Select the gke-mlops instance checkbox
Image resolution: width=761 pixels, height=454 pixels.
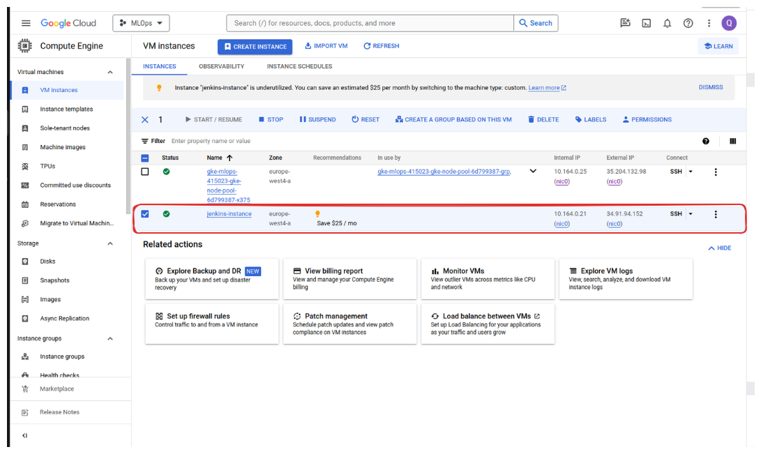[144, 172]
